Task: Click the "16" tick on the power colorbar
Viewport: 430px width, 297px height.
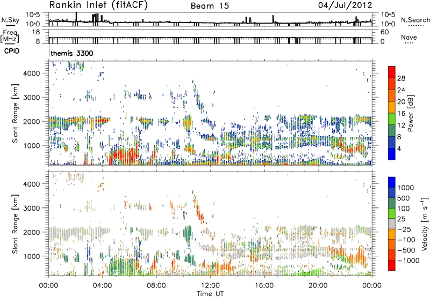Action: [401, 114]
